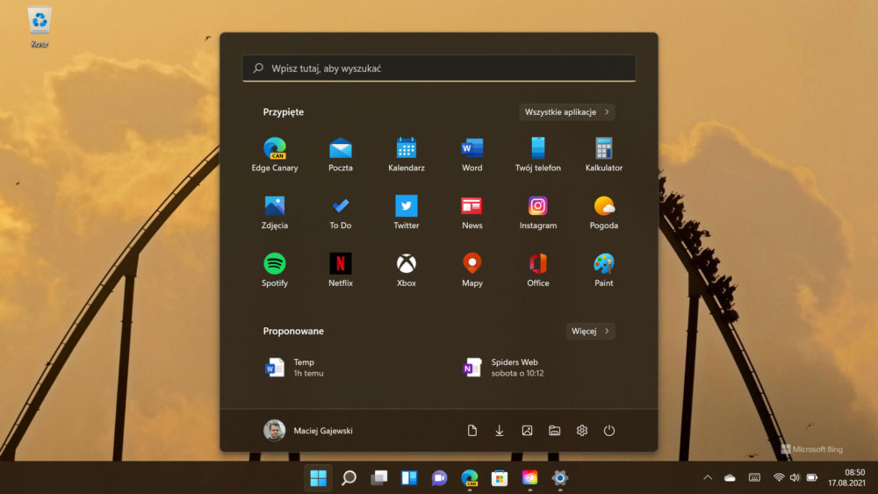This screenshot has height=494, width=878.
Task: Open Settings gear in Start footer
Action: click(x=582, y=430)
